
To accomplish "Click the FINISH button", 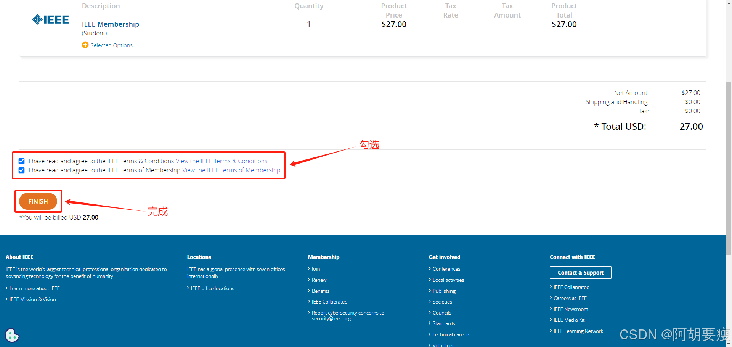I will click(38, 201).
